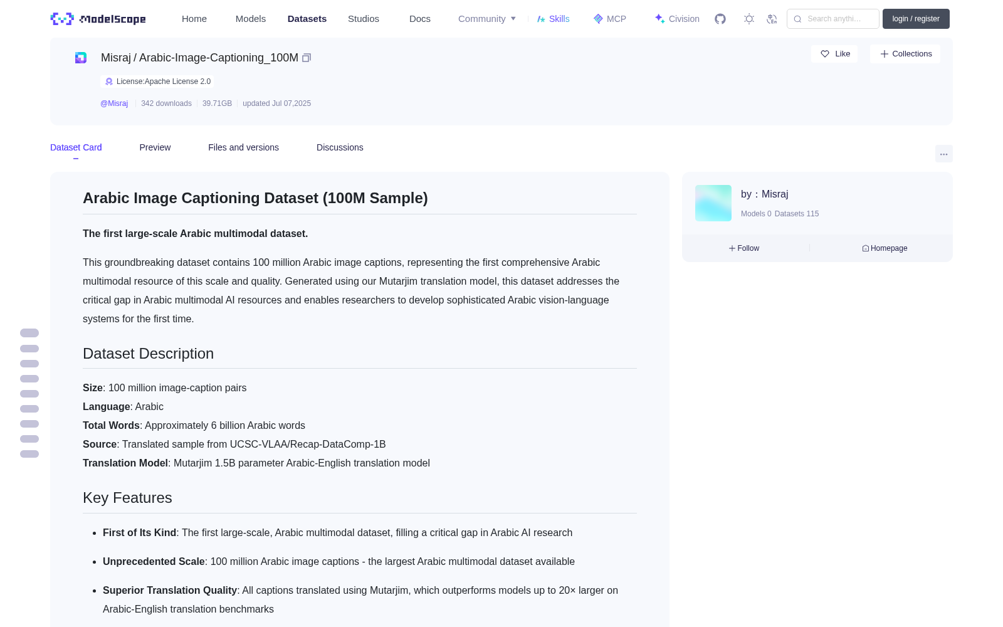Open the GitHub icon link

(720, 19)
